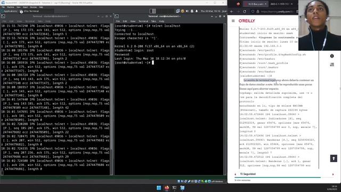Click highlighted text La sesión de terminal
The image size is (341, 192).
tap(259, 80)
